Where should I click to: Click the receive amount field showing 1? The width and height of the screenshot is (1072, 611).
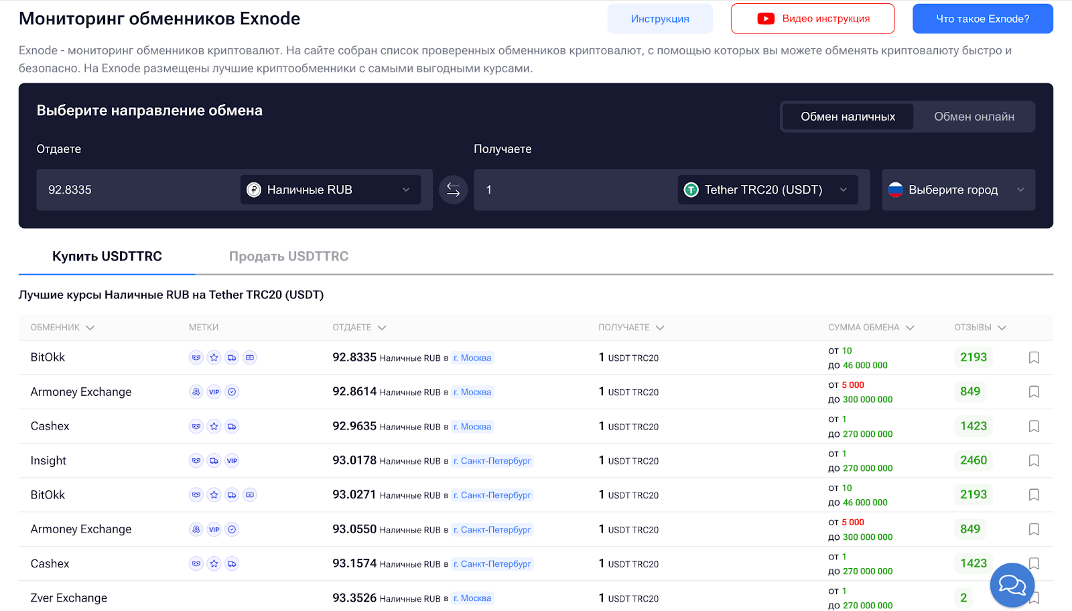tap(575, 190)
